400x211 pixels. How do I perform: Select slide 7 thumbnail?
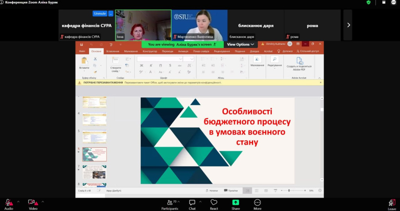[95, 172]
